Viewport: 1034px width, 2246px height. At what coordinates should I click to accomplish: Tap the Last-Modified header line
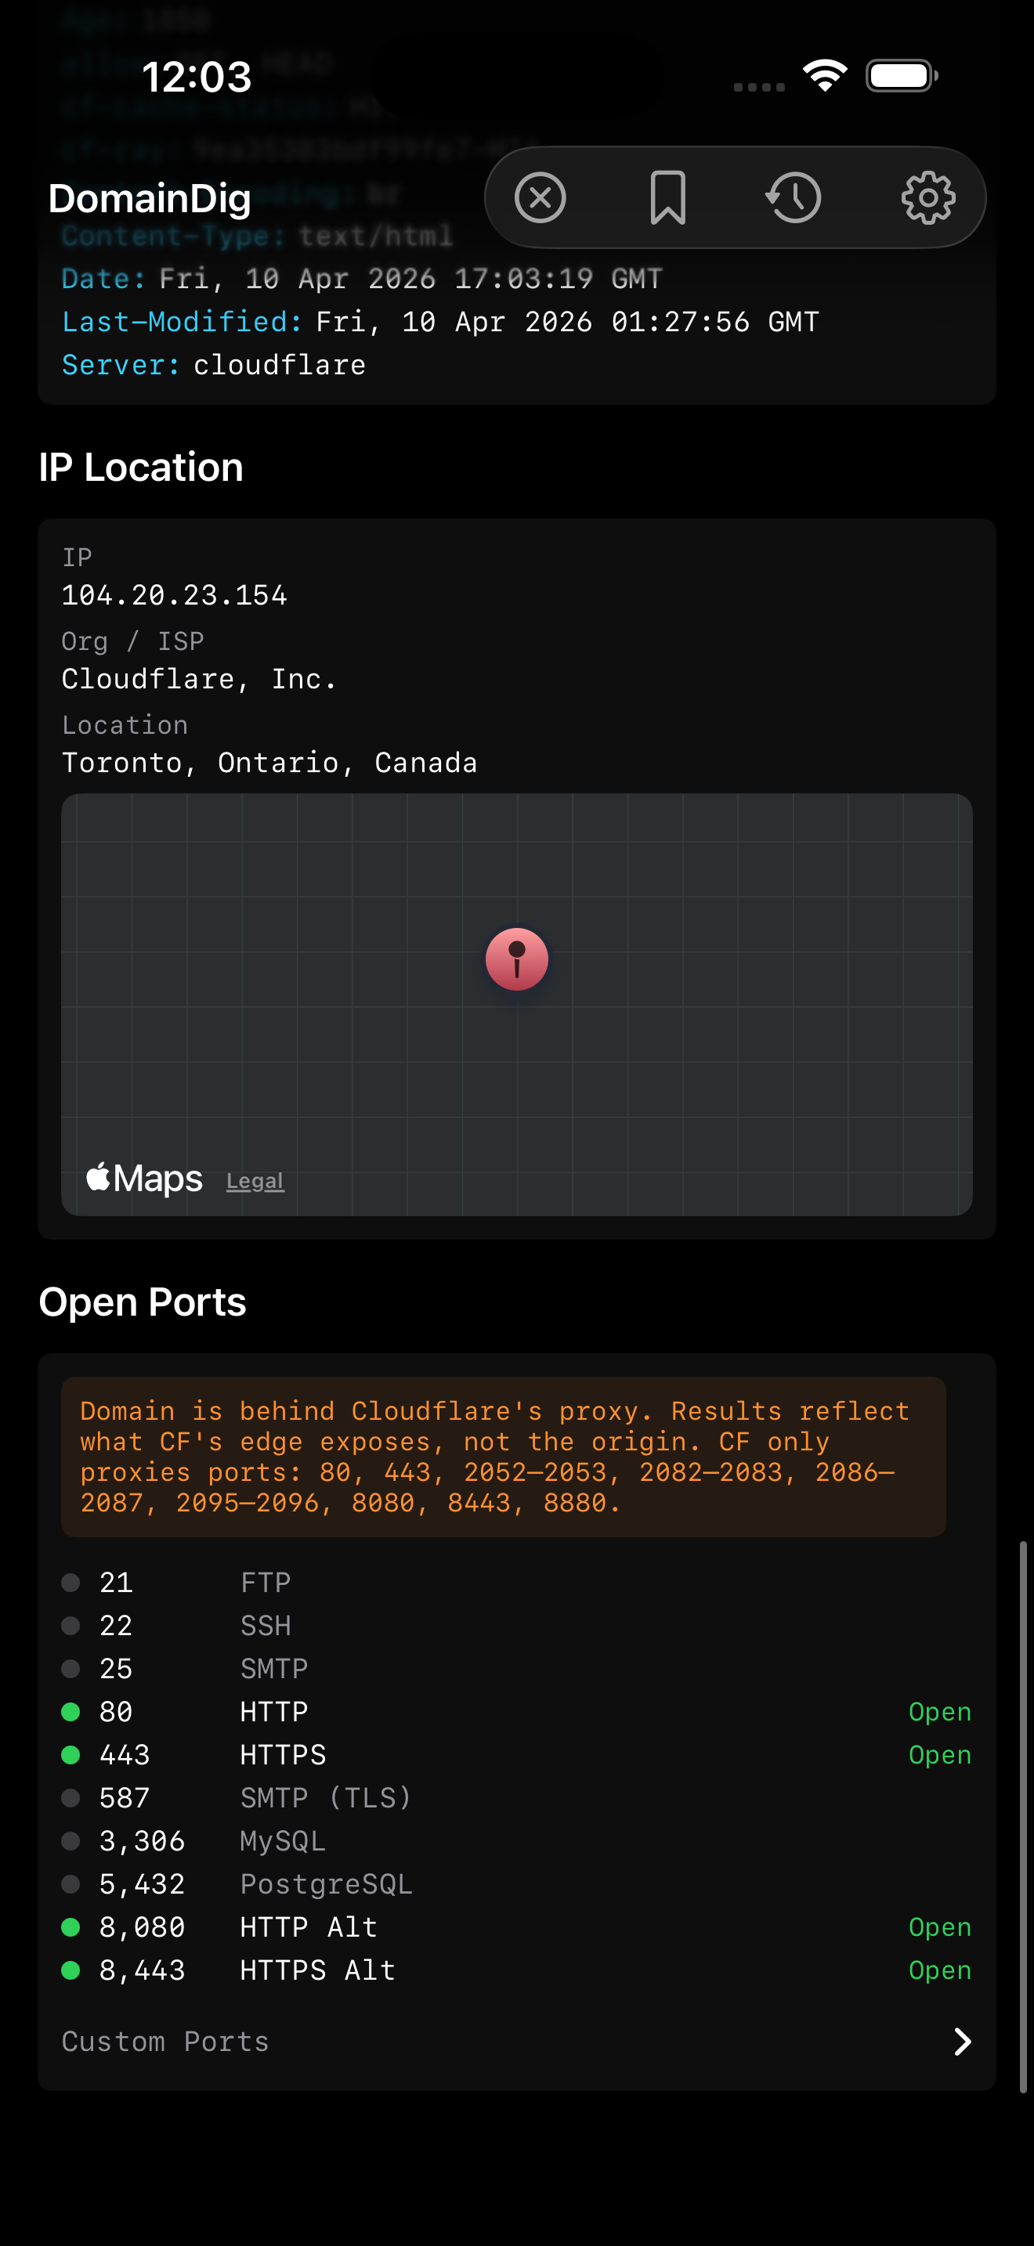440,322
